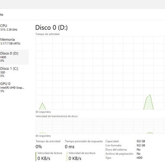The image size is (165, 165).
Task: Click the Velocidad de lectura 0 KB/s value
Action: coord(44,159)
